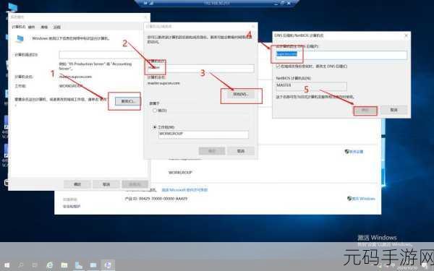This screenshot has height=271, width=434.
Task: Click the taskbar search icon
Action: point(21,265)
